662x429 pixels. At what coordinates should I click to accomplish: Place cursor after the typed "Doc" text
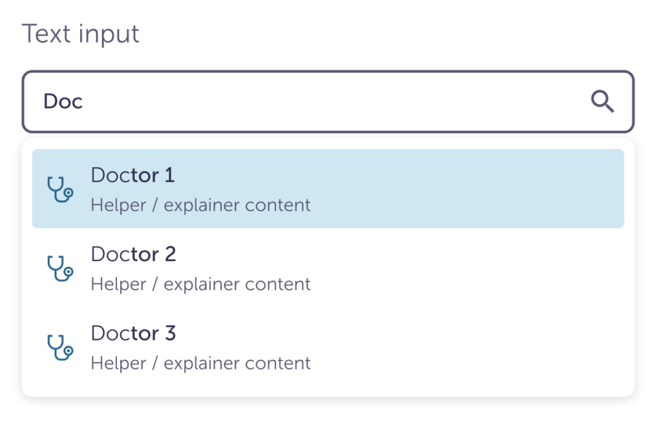[85, 101]
